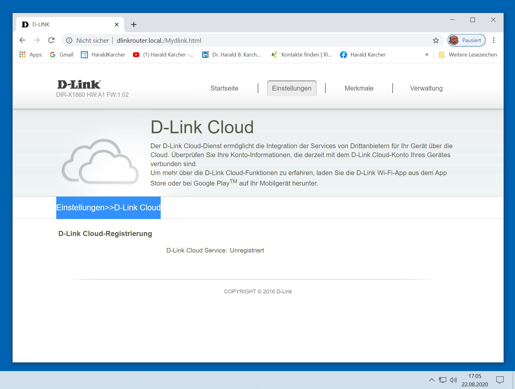Open the Apps bookmark shortcut
Screen dimensions: 515x389
point(31,55)
